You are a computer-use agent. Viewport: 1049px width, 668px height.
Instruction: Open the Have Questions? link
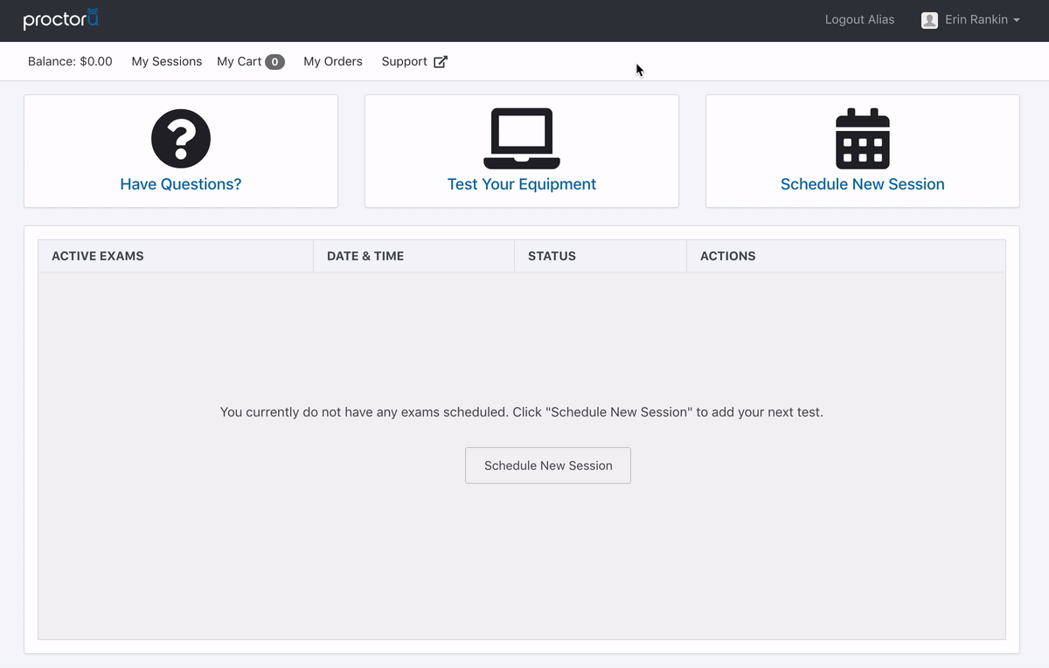(181, 184)
